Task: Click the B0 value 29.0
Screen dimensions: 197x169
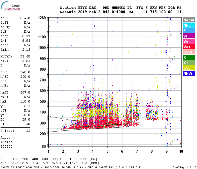Action: pos(26,119)
